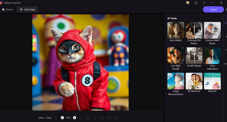This screenshot has width=227, height=122.
Task: Select the Low-light Model thumbnail
Action: [x=176, y=56]
